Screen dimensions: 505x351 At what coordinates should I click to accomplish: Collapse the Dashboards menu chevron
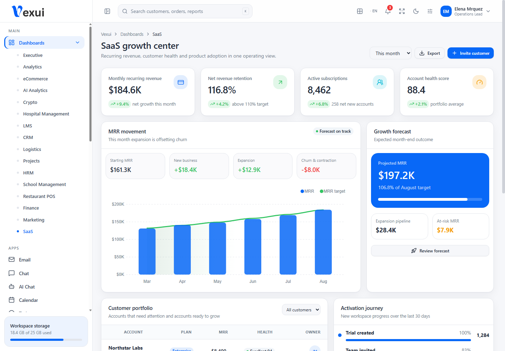(x=78, y=42)
